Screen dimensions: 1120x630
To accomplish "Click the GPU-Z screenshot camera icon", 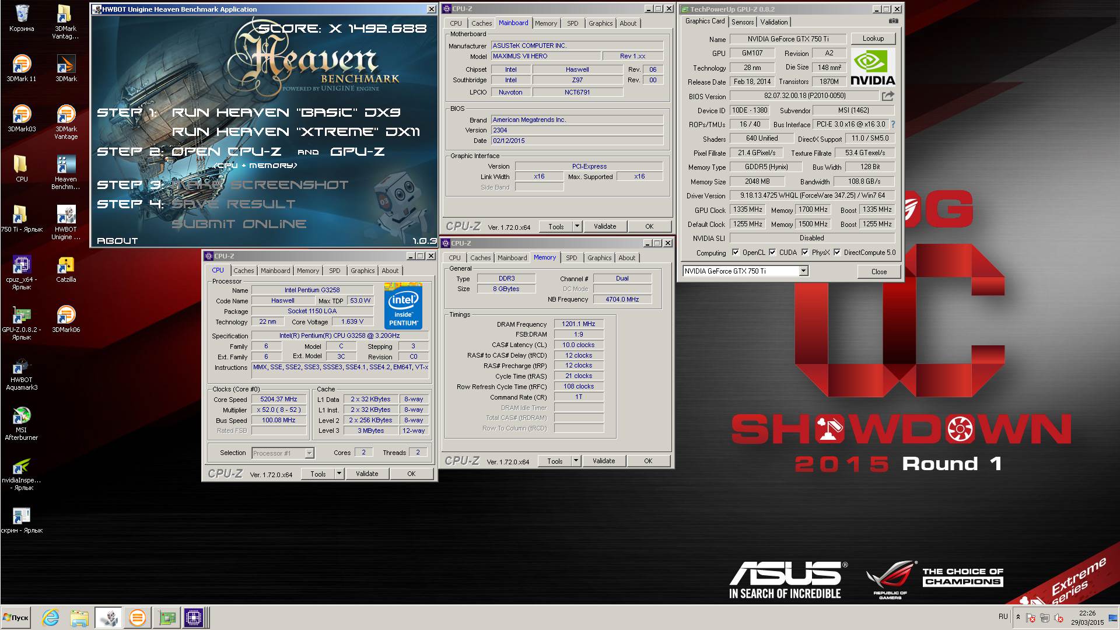I will click(x=893, y=21).
